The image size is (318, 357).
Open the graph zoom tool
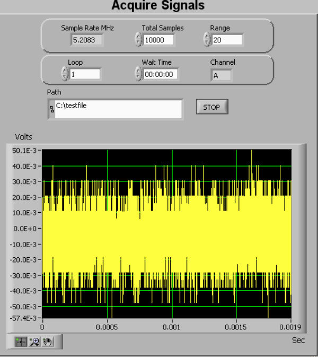tap(34, 342)
